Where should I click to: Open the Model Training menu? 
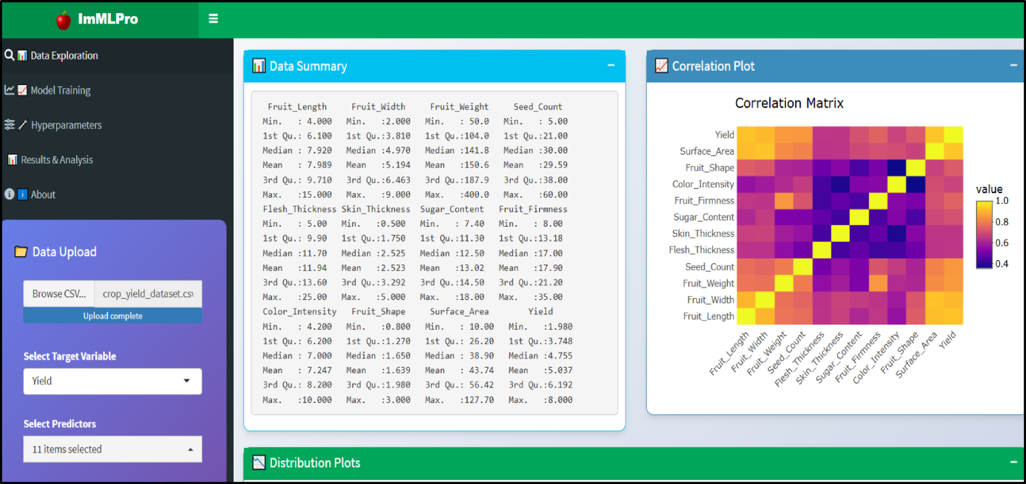[60, 90]
